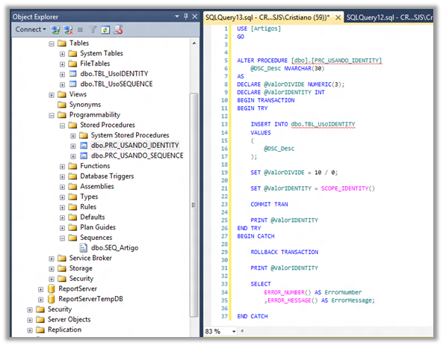Click the Disconnect server icon
The image size is (443, 346).
(x=68, y=29)
